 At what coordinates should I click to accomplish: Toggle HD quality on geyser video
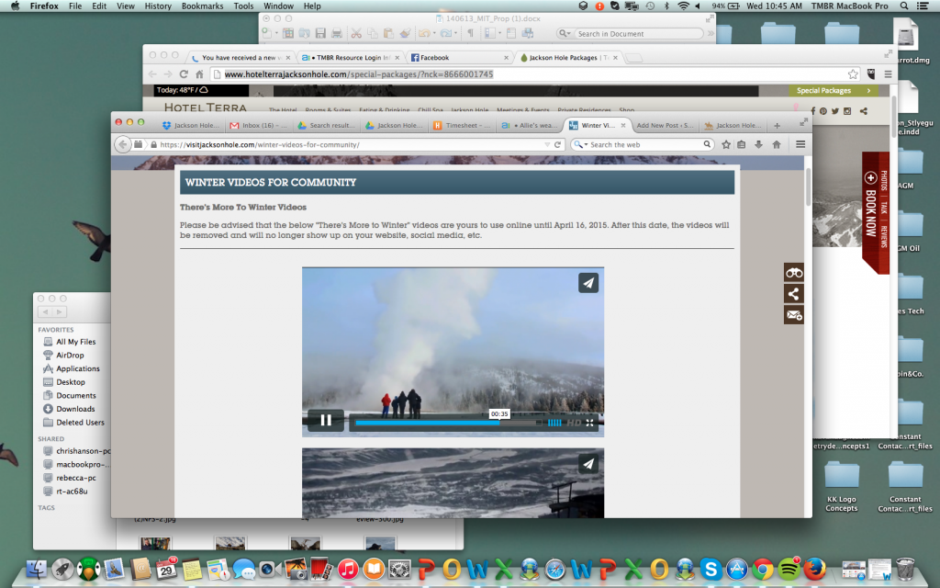click(574, 423)
